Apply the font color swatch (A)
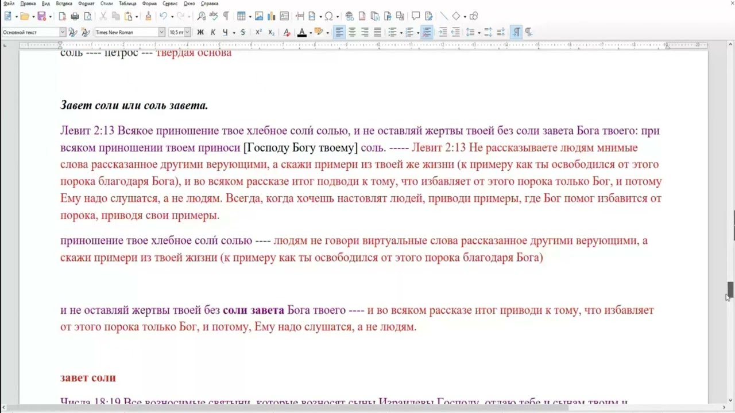The width and height of the screenshot is (735, 413). pyautogui.click(x=302, y=33)
